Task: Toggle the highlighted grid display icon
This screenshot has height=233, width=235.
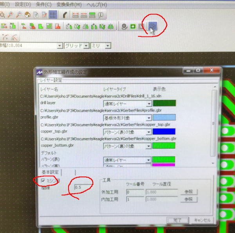Action: coord(53,15)
